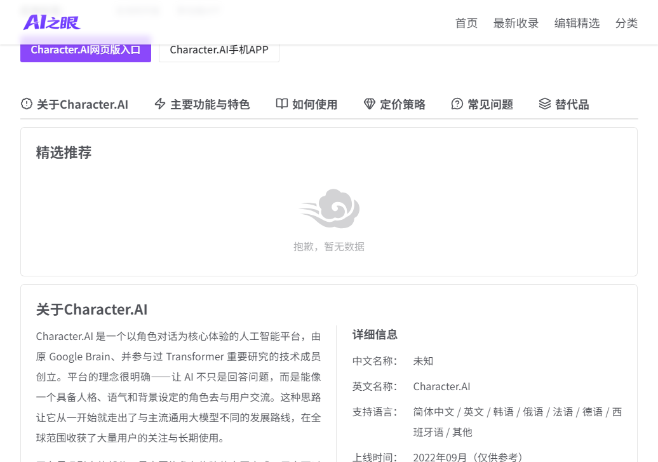658x462 pixels.
Task: Click the 英文名称 label
Action: tap(375, 386)
